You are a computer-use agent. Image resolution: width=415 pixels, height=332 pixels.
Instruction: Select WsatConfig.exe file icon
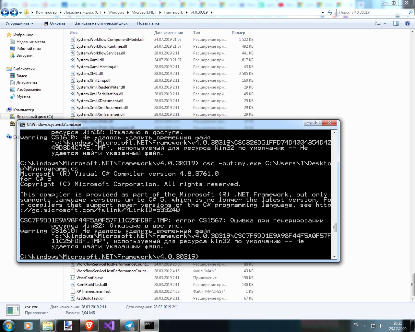(x=73, y=278)
